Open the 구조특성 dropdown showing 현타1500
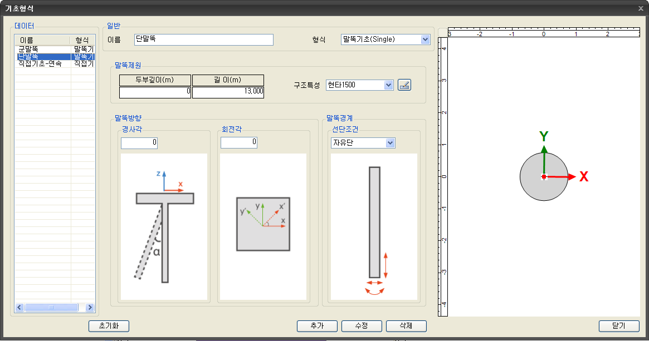 pos(359,85)
